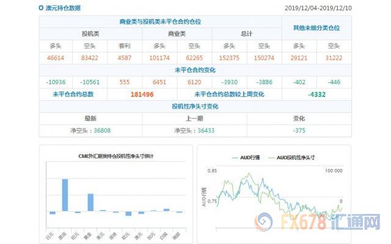Click the 100 000 right axis label
The height and width of the screenshot is (244, 391).
(334, 171)
